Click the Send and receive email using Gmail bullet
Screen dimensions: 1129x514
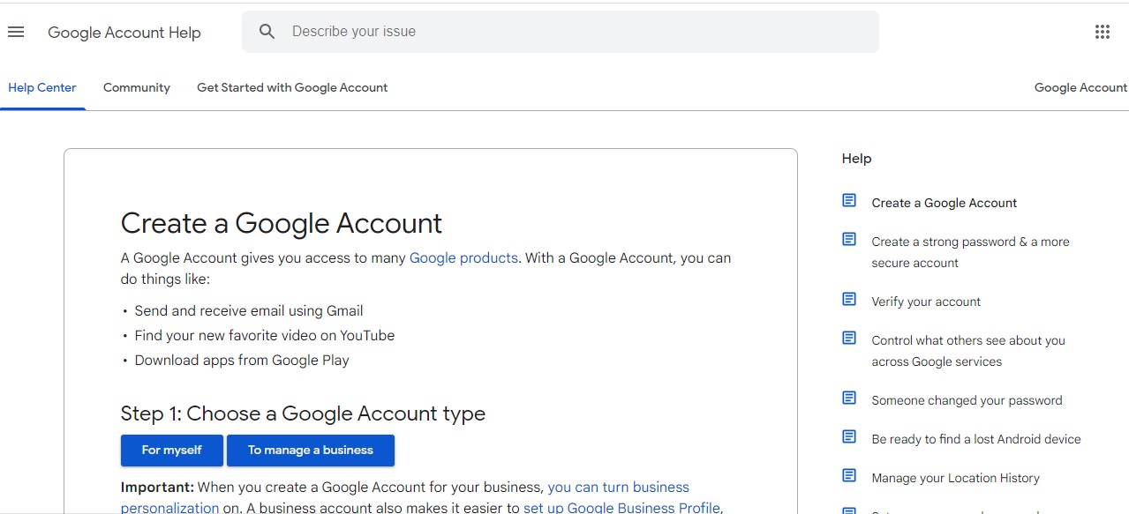[249, 311]
